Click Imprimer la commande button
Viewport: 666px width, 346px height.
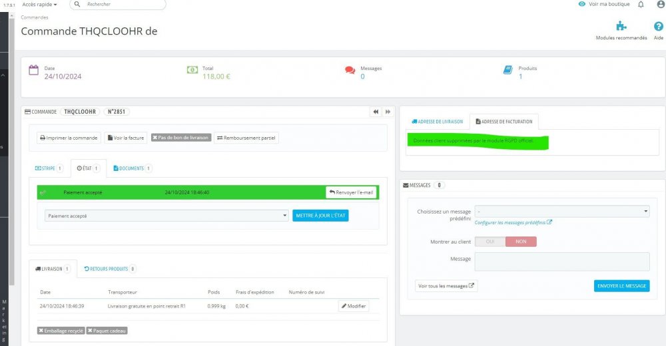pos(69,138)
